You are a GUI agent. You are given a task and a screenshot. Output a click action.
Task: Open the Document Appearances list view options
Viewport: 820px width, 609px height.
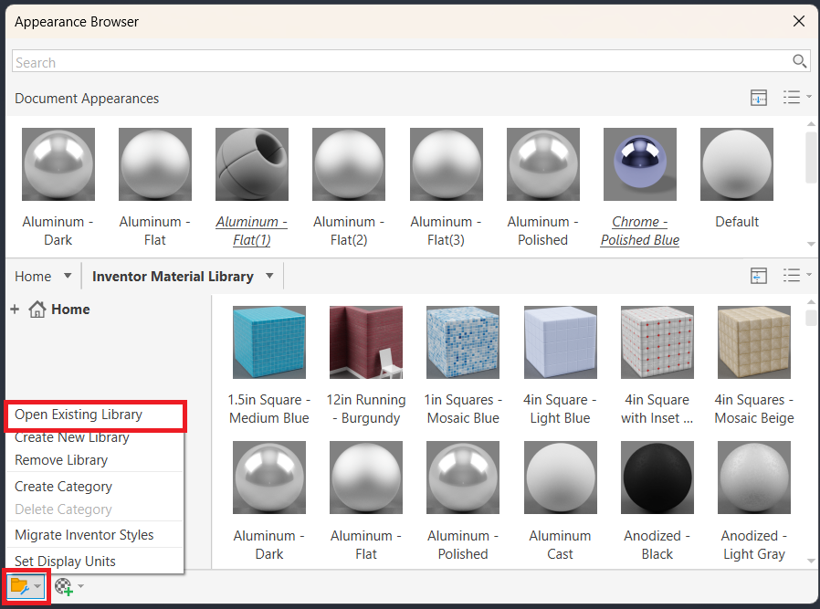(x=797, y=97)
